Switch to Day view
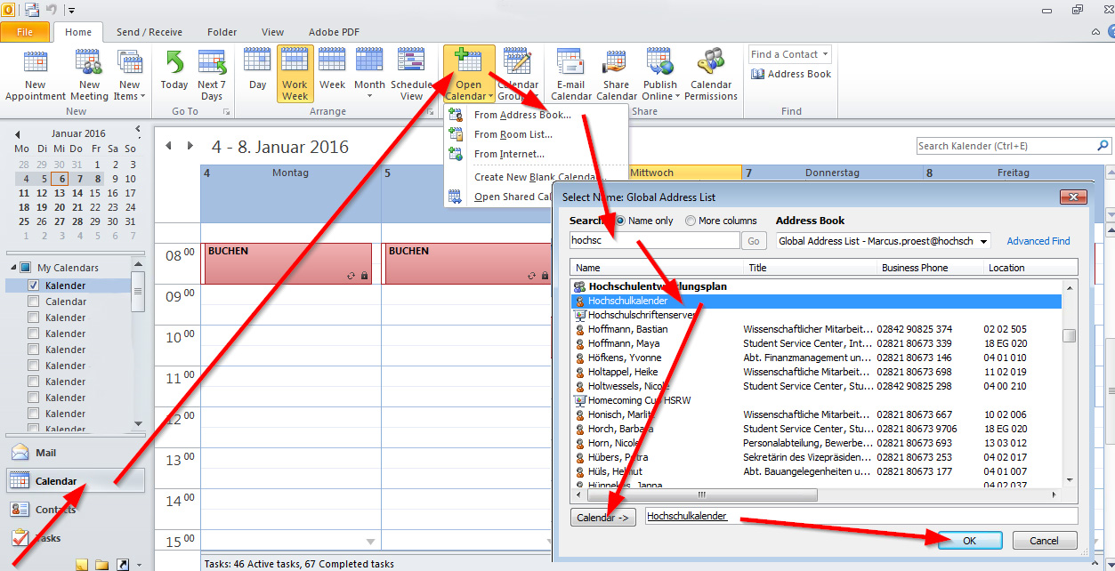Screen dimensions: 1115x571 click(x=257, y=69)
